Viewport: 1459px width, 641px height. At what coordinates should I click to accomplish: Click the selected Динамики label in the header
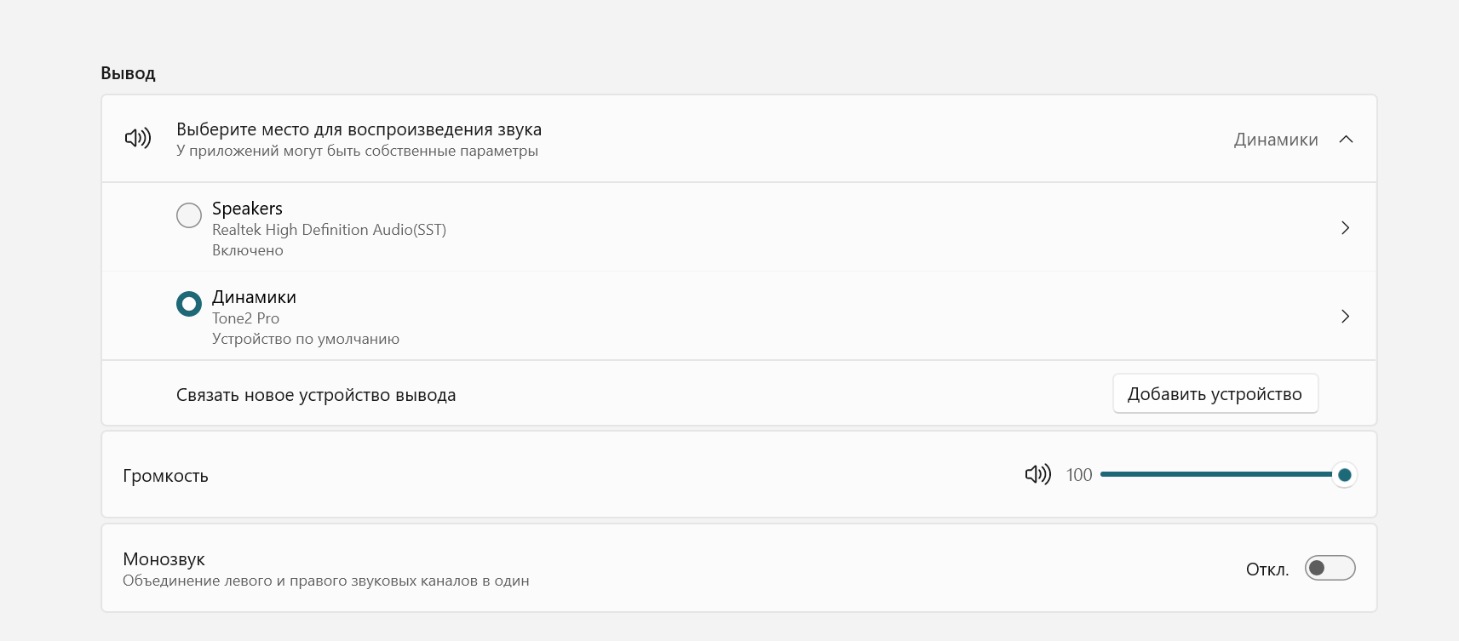point(1275,140)
